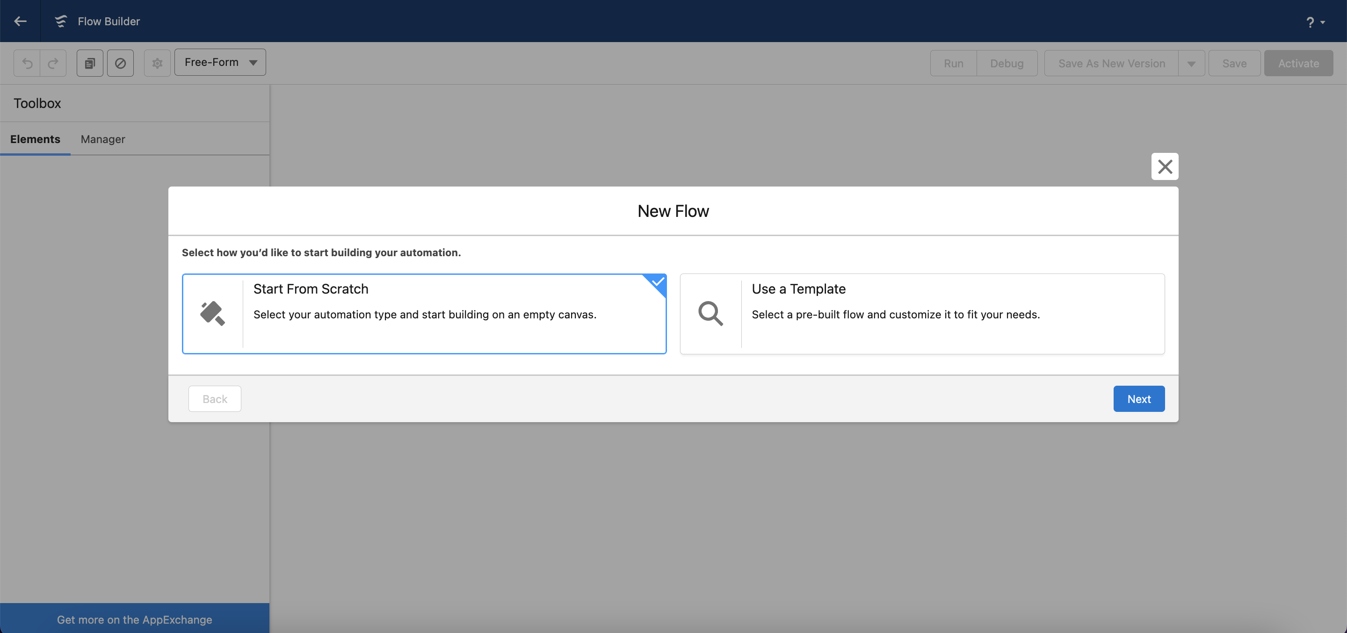
Task: Switch to the Elements tab
Action: pos(35,139)
